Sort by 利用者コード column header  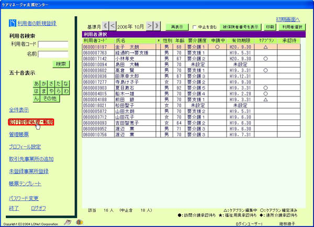98,41
